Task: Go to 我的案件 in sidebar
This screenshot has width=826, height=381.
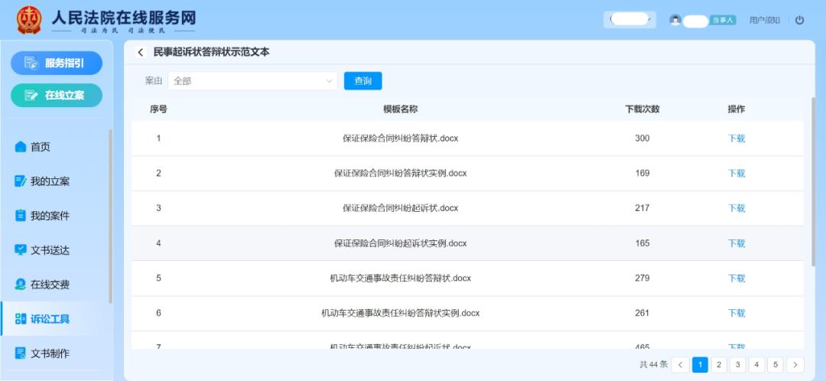Action: 50,216
